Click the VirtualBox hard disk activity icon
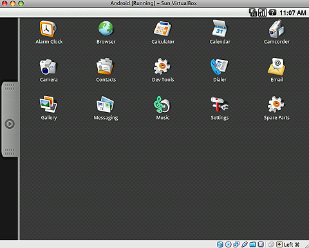Viewport: 309px width, 248px height. tap(220, 244)
